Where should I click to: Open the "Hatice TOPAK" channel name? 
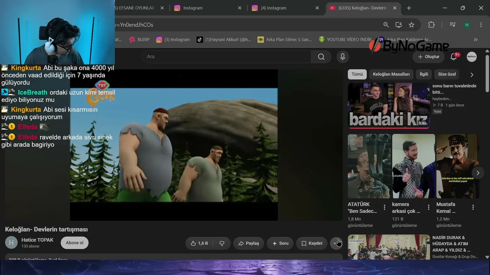tap(37, 240)
